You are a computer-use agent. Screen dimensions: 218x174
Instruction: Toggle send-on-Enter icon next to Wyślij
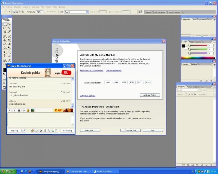23,131
